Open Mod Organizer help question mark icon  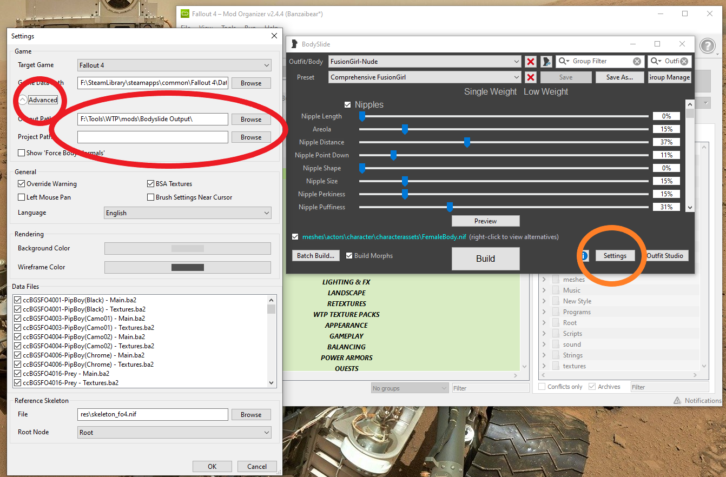tap(707, 46)
